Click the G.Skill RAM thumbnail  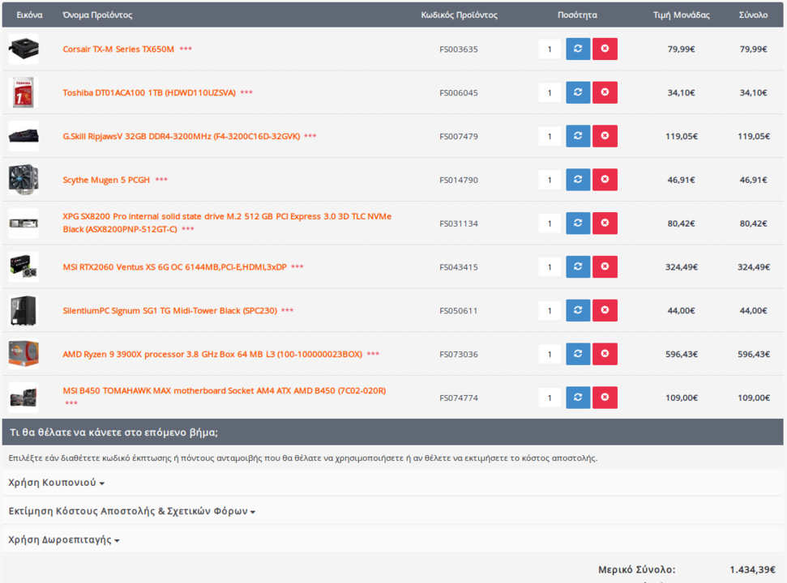coord(24,136)
